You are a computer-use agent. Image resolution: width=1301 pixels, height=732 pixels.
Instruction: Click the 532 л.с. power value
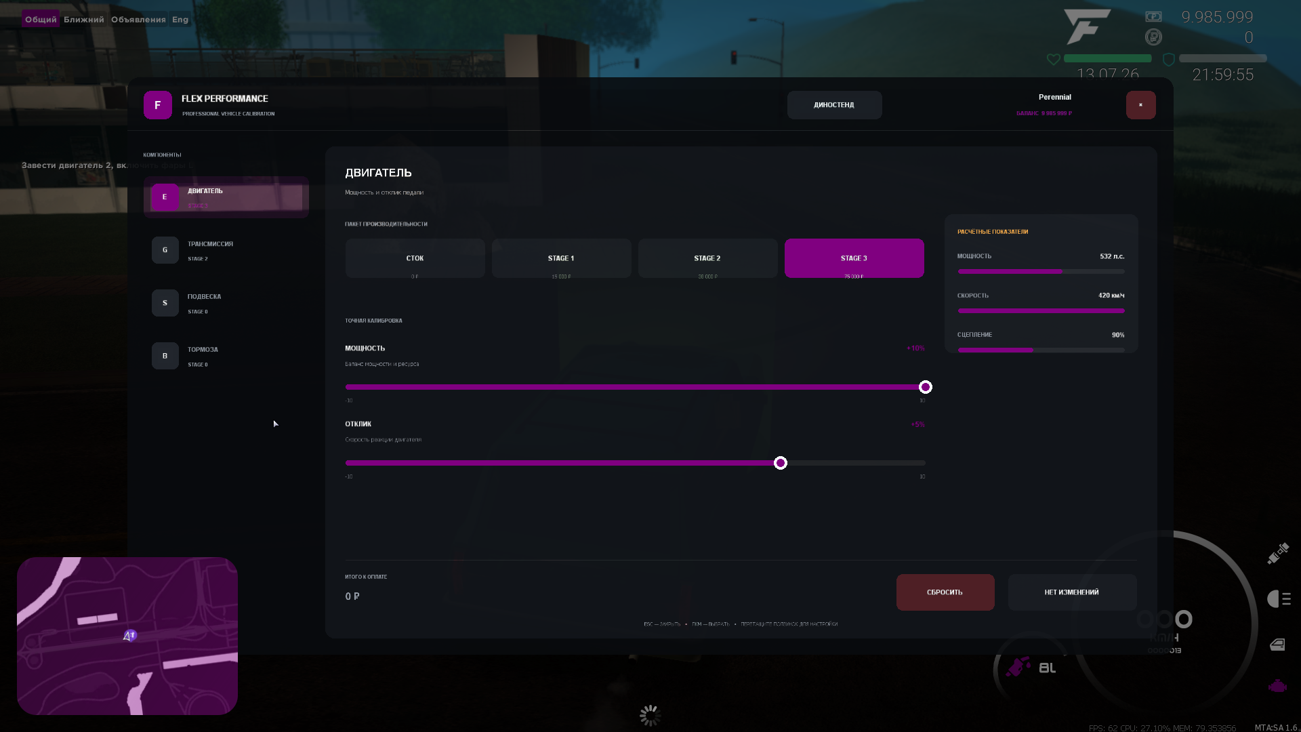1112,256
